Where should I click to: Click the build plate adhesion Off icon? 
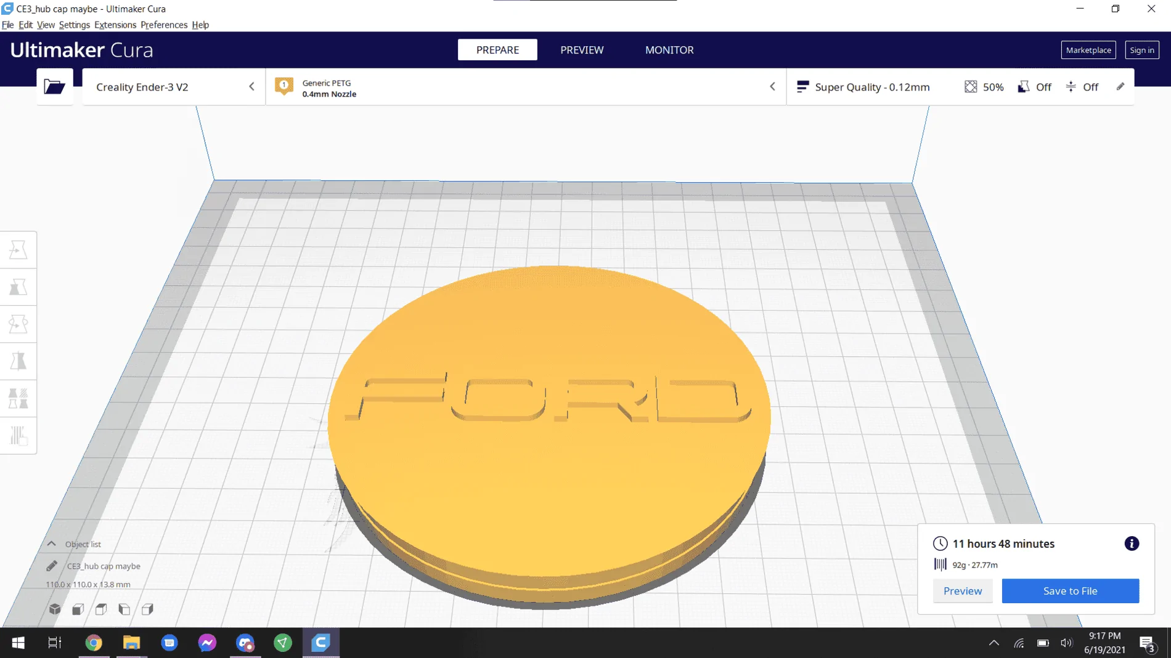[x=1071, y=87]
